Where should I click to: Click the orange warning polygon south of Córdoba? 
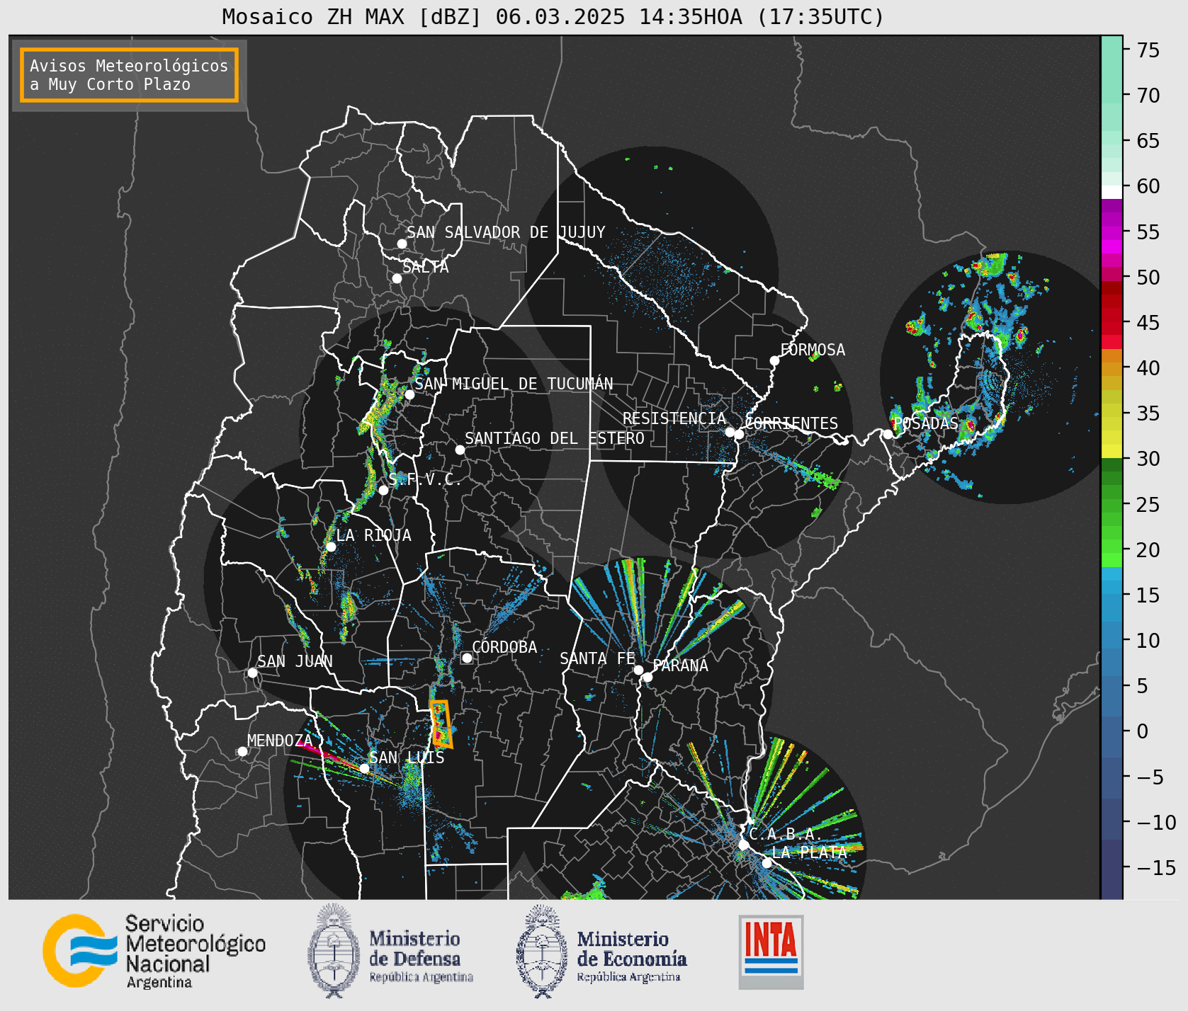(x=441, y=724)
